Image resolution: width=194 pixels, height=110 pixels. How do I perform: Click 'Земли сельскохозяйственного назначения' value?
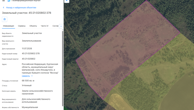pos(37,92)
